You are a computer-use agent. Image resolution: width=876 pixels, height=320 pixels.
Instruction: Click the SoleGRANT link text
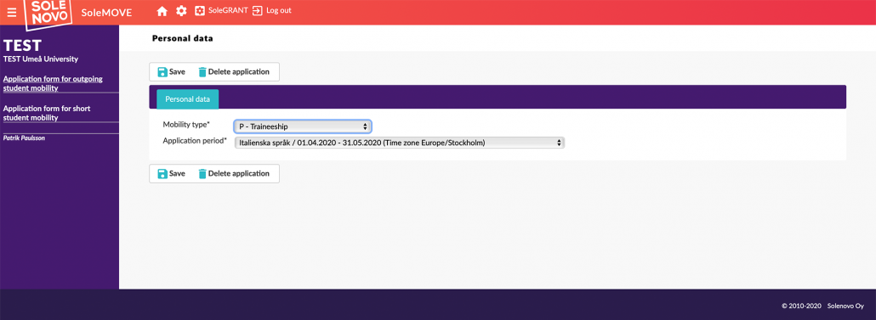[x=228, y=10]
